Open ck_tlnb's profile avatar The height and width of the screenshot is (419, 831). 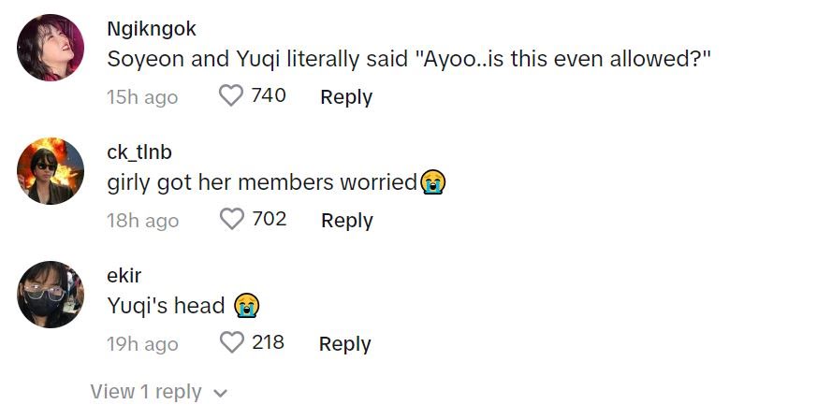tap(51, 170)
